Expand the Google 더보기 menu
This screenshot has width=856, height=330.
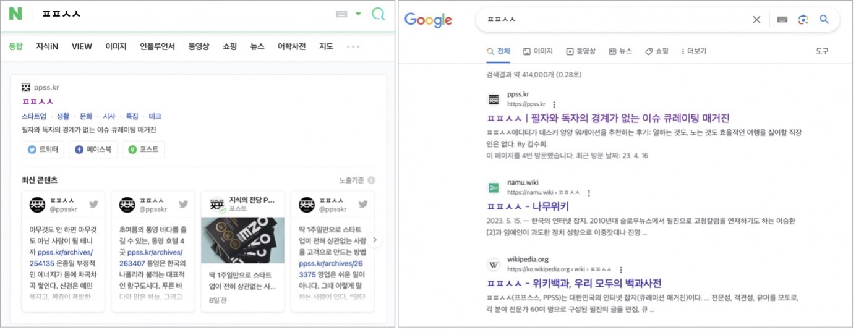pos(693,51)
